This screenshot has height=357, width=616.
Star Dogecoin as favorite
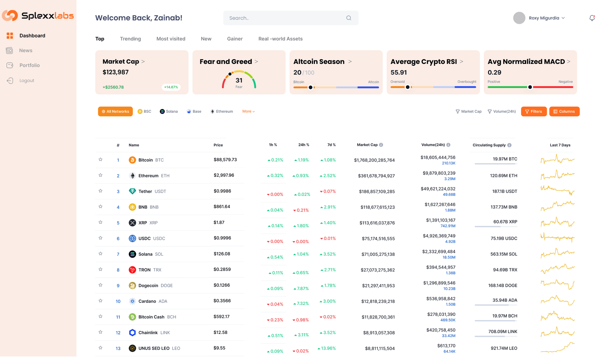click(100, 285)
